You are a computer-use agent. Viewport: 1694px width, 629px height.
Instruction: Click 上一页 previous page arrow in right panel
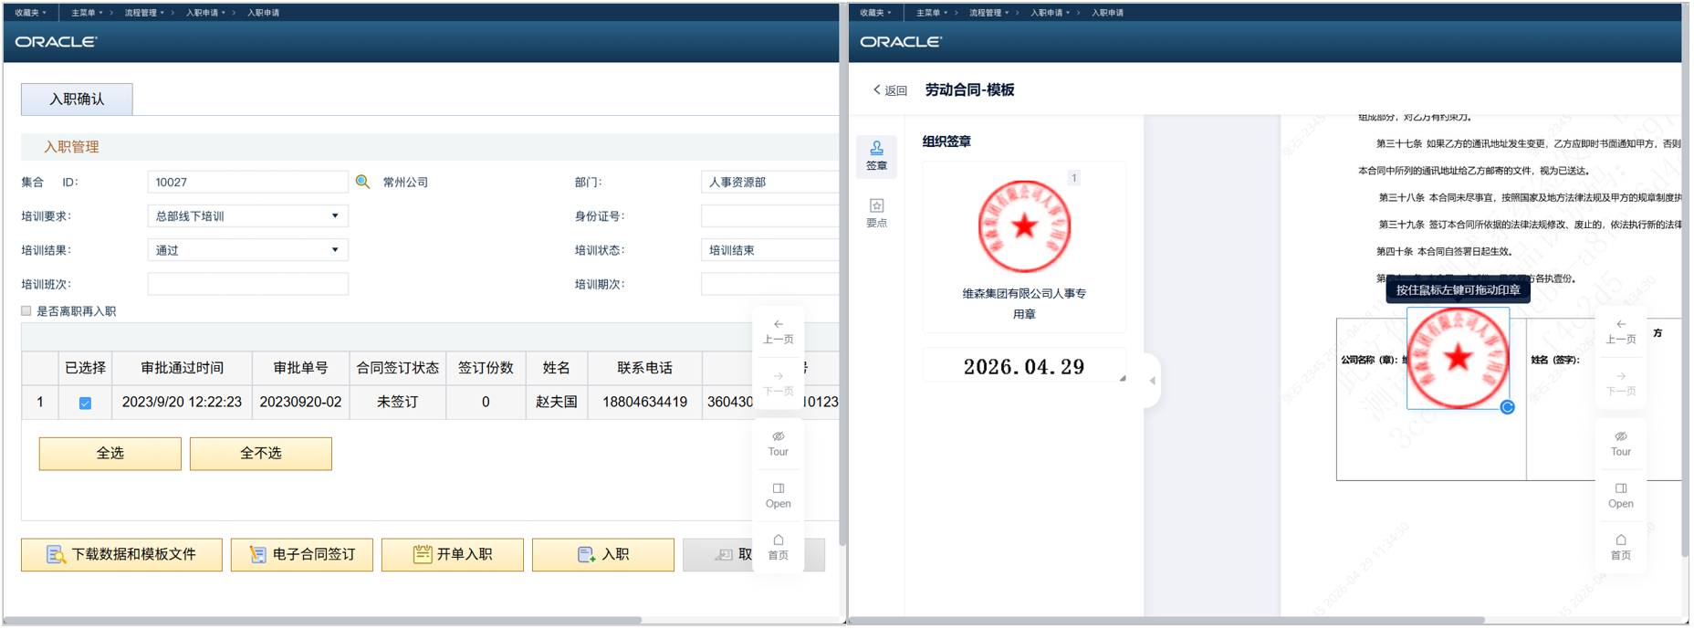tap(1620, 330)
